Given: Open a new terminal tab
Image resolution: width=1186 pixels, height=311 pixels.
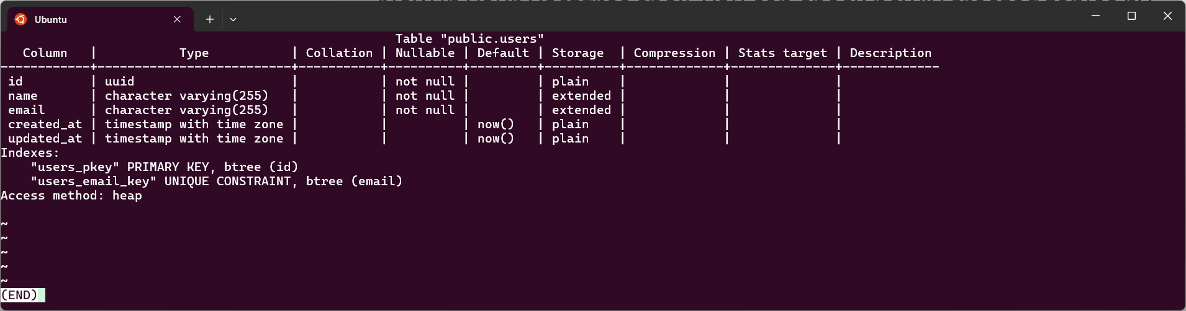Looking at the screenshot, I should click(x=210, y=19).
